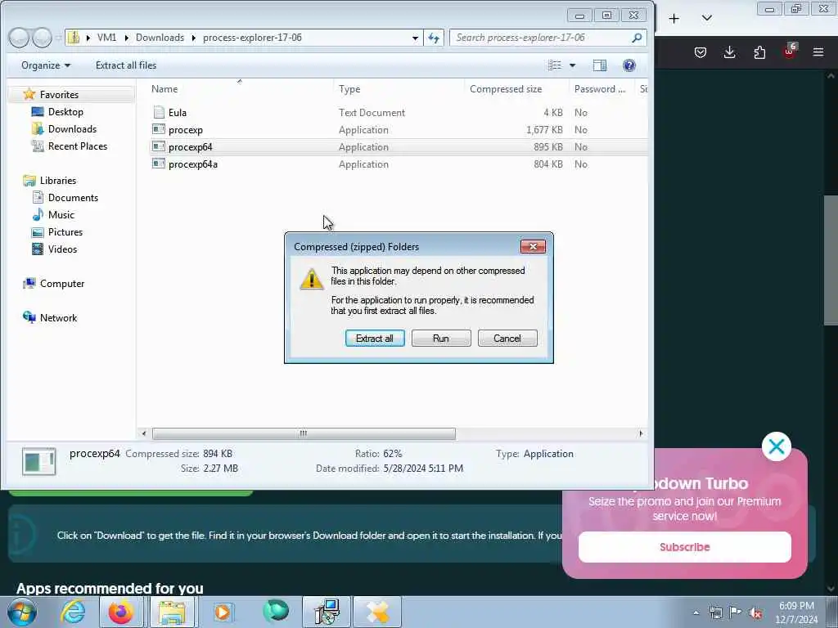Cancel the Compressed (zipped) Folders dialog
The width and height of the screenshot is (838, 628).
(507, 338)
